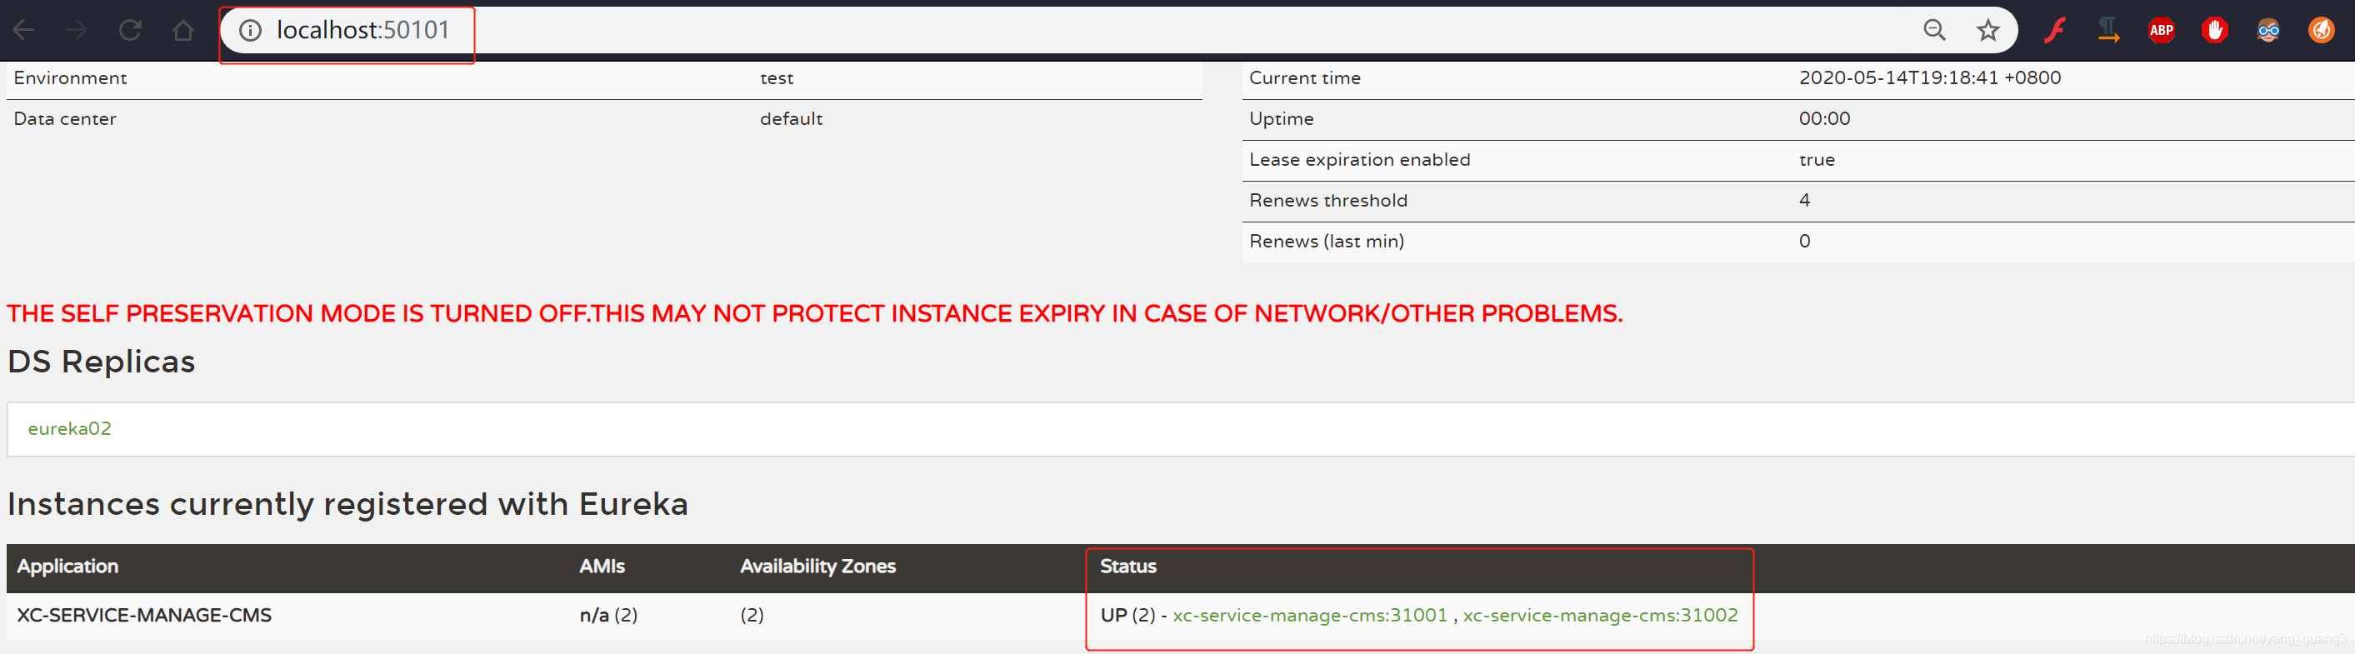Click the Renews threshold label

1327,200
